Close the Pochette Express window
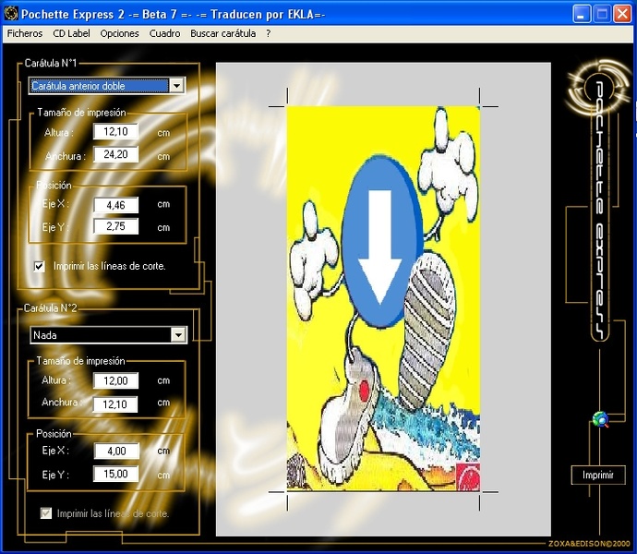The width and height of the screenshot is (637, 554). (622, 14)
